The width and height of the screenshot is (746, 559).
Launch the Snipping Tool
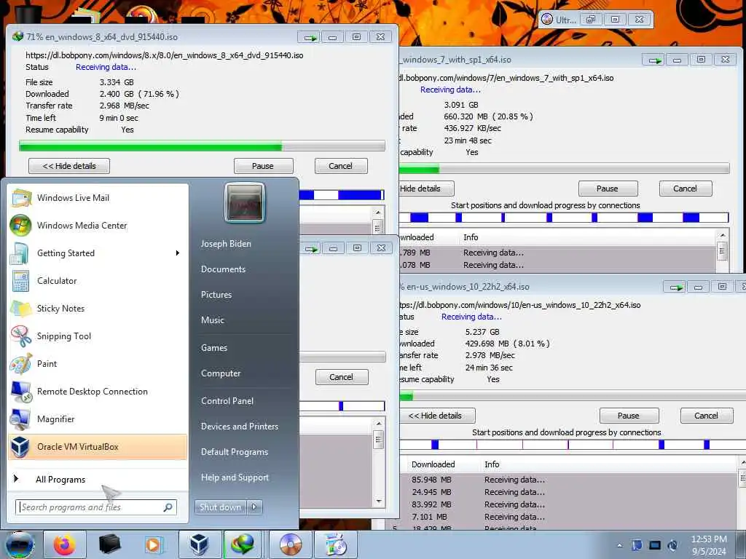(x=98, y=336)
